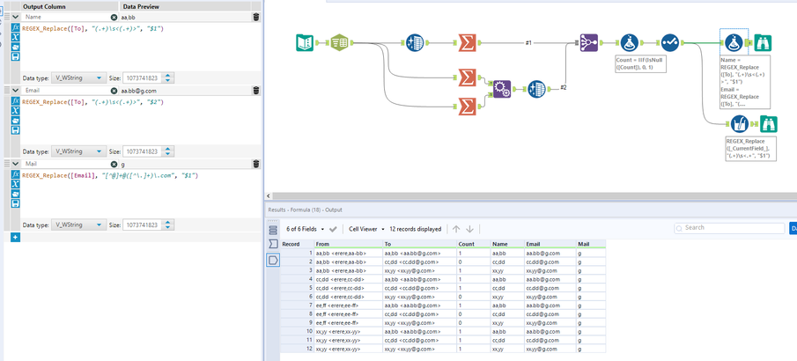
Task: Show metadata view in Results side panel
Action: click(273, 231)
